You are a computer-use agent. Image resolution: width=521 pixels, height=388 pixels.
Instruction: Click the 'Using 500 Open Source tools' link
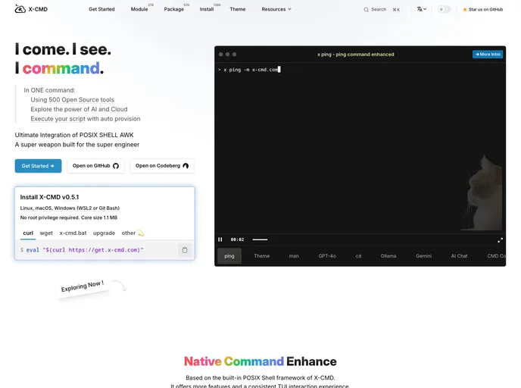[72, 100]
